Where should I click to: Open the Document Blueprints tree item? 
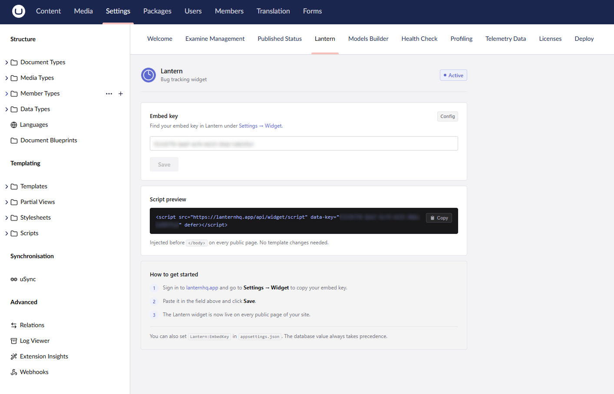click(49, 141)
